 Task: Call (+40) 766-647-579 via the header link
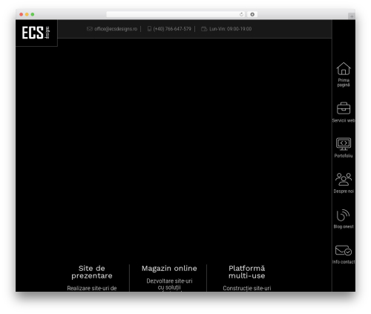tap(172, 29)
